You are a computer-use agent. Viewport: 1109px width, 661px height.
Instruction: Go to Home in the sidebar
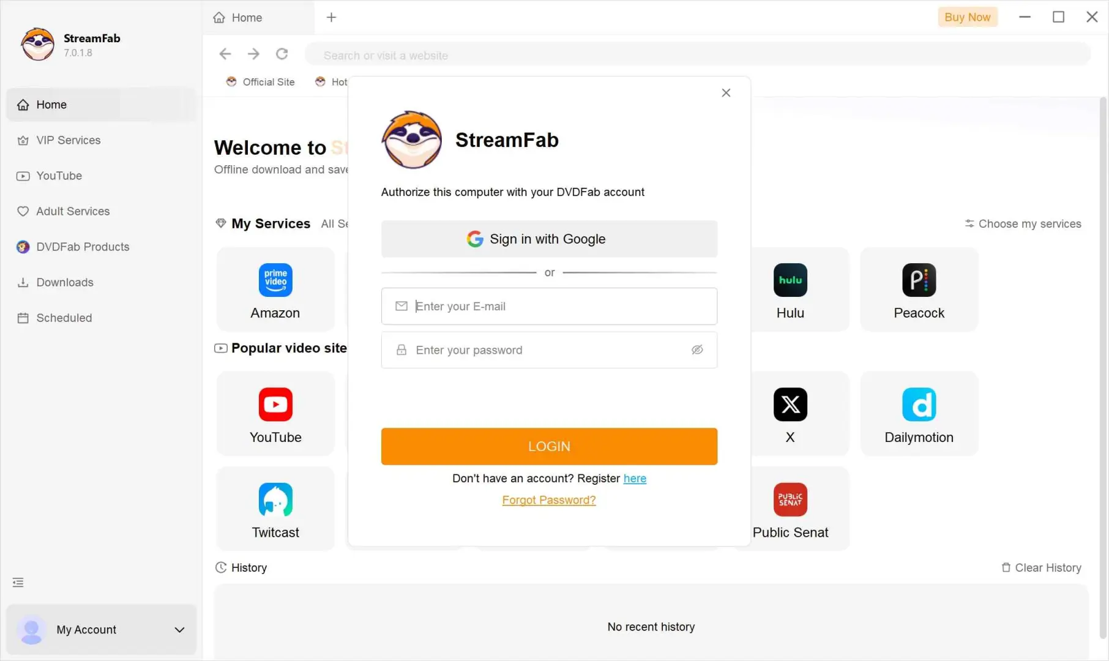click(x=102, y=105)
